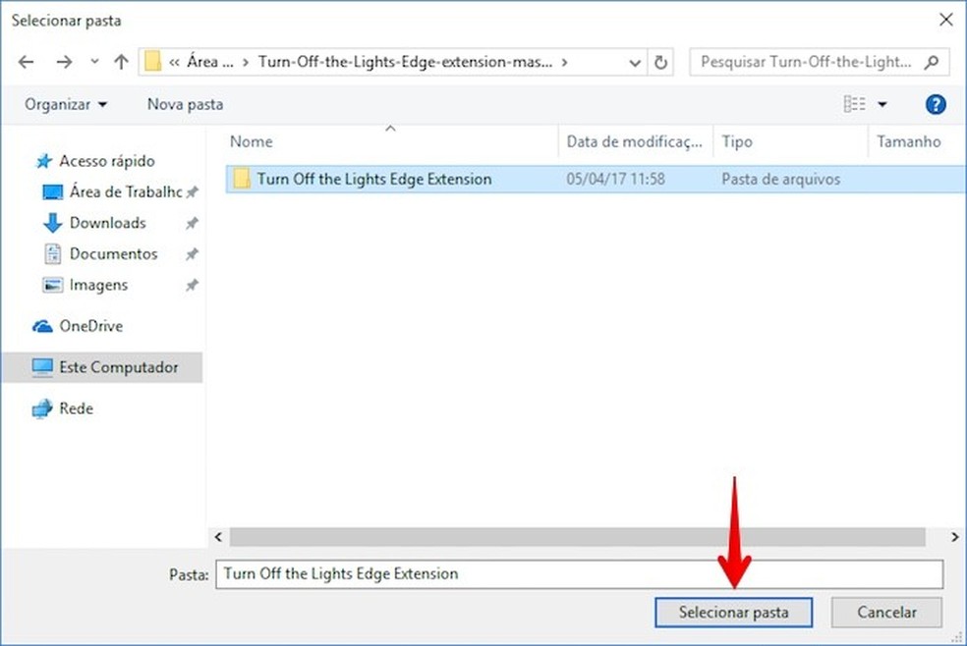Sort by Data de modificação column
This screenshot has height=646, width=967.
point(636,141)
